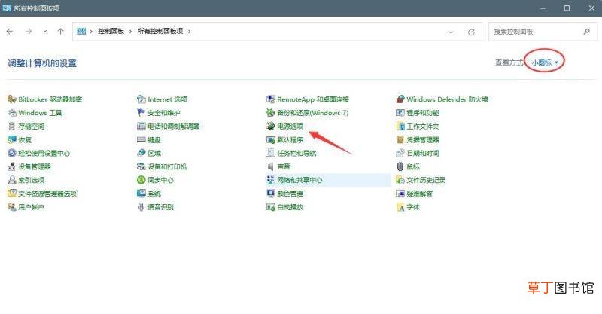The width and height of the screenshot is (602, 314).
Task: Click the control panel icon in address bar
Action: pyautogui.click(x=81, y=31)
